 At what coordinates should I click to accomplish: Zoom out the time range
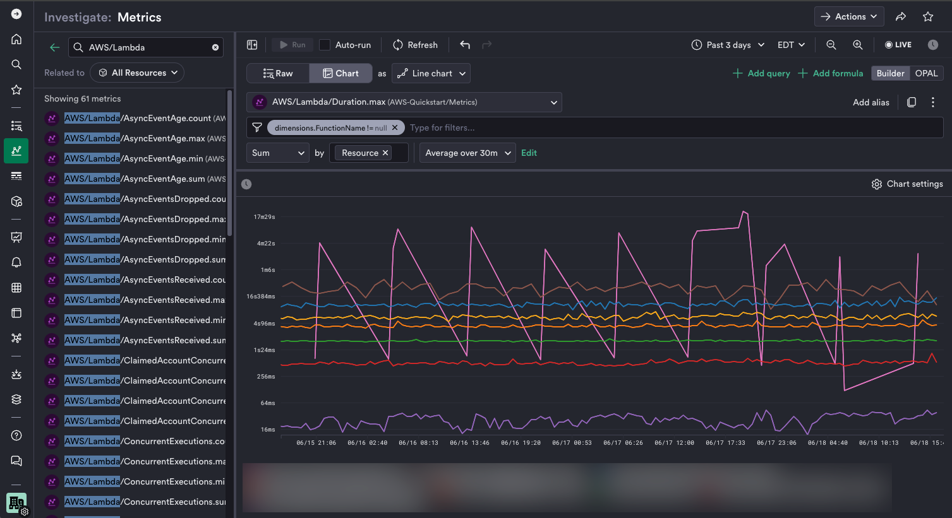(x=831, y=45)
